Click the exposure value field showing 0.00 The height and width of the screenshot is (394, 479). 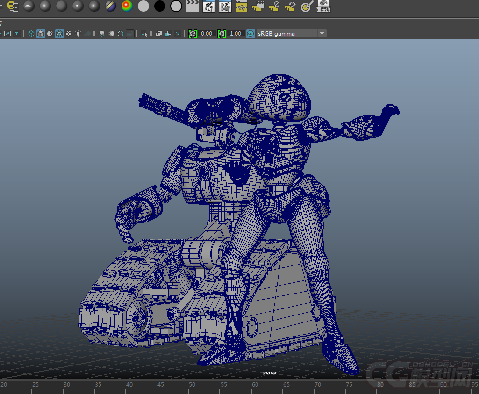(207, 34)
